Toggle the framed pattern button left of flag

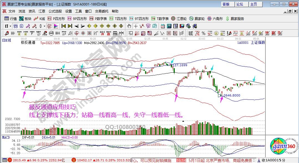[x=49, y=26]
